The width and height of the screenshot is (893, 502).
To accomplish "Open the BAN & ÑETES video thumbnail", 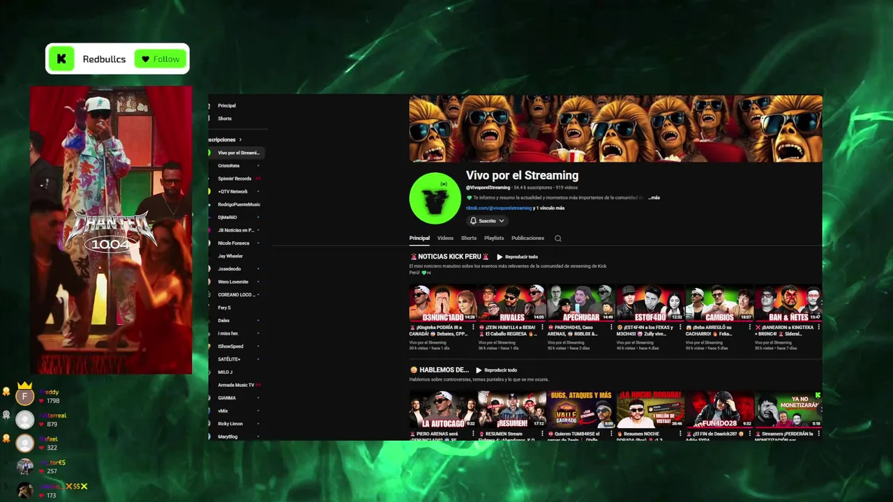I will (x=788, y=303).
